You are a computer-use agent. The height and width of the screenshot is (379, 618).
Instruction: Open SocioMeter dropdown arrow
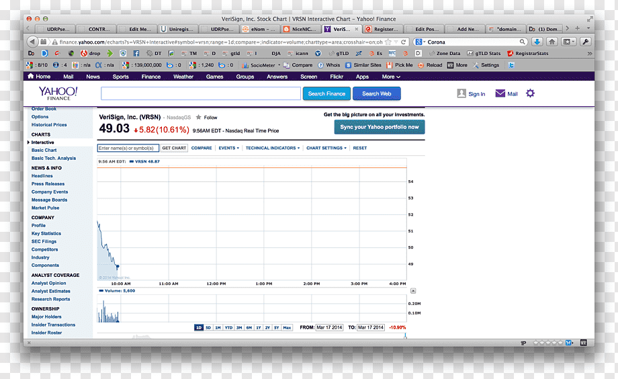[279, 65]
